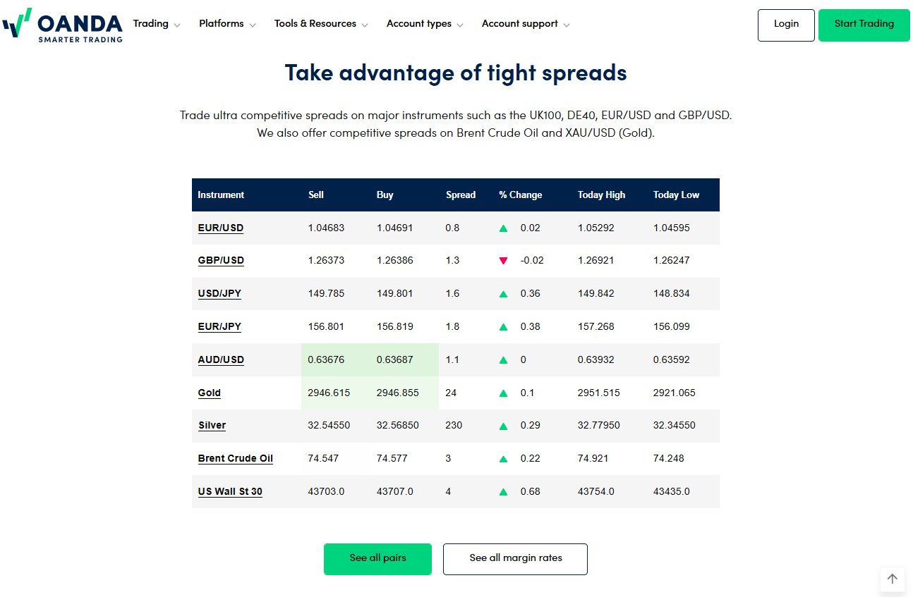
Task: Click the green up arrow in USD/JPY row
Action: tap(503, 294)
